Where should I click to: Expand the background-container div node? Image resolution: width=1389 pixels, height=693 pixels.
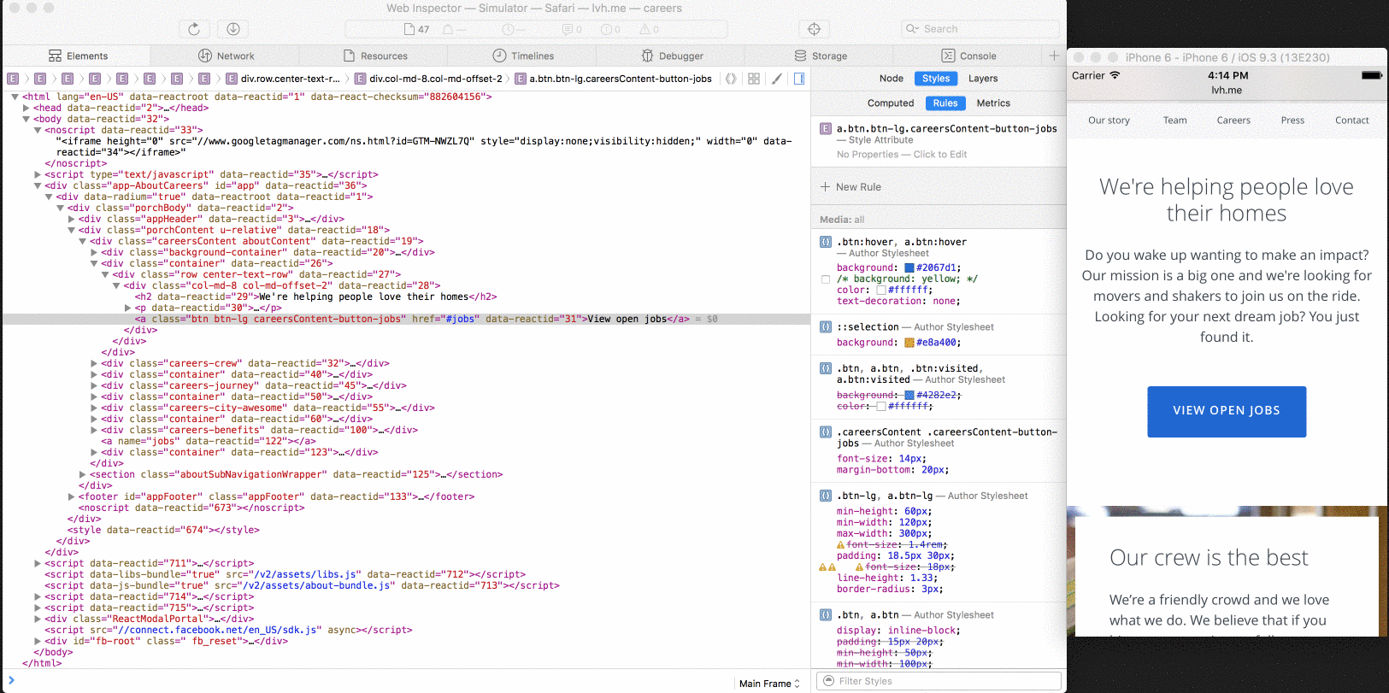point(93,252)
